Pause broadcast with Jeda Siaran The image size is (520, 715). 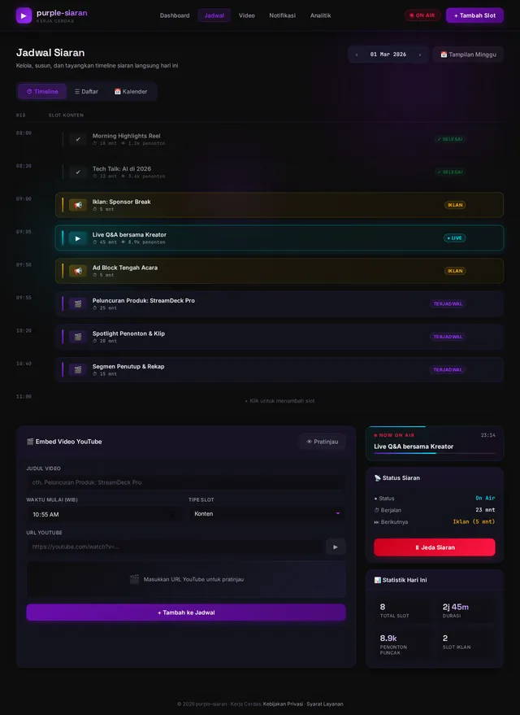coord(434,547)
